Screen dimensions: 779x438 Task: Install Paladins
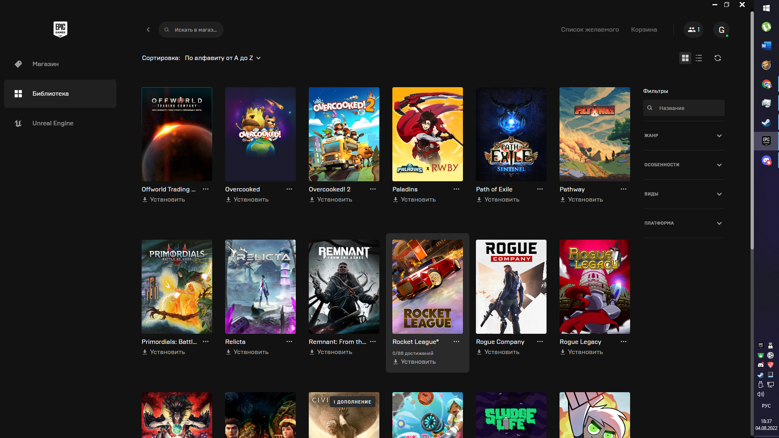tap(414, 200)
